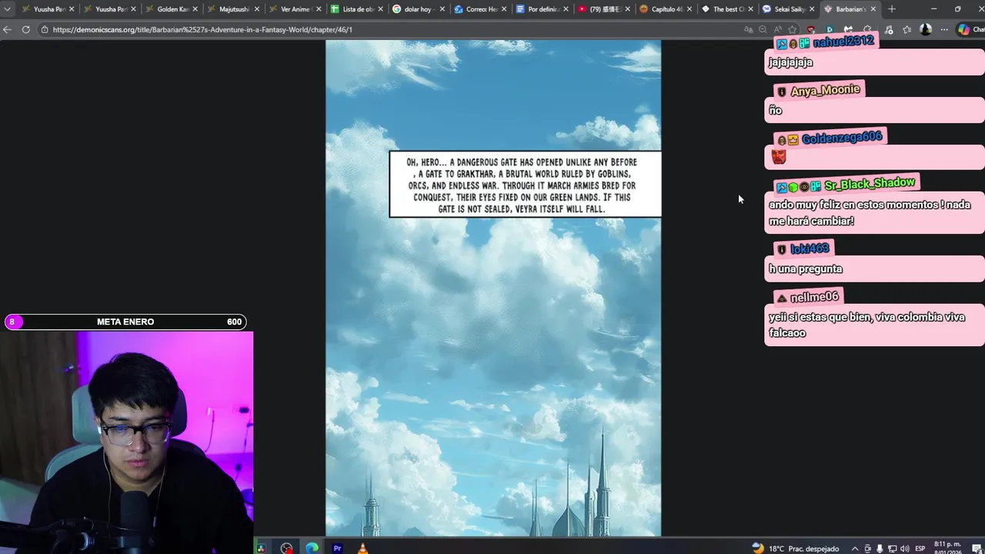Switch to the Sekai Saikyo tab
Viewport: 985px width, 554px height.
[789, 9]
